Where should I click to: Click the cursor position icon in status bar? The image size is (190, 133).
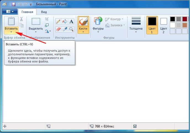[x=5, y=126]
